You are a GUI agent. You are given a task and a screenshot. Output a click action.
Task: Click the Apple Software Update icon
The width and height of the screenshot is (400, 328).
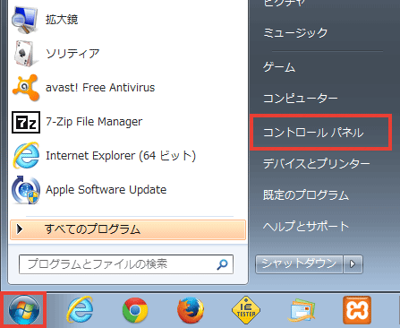[x=26, y=190]
